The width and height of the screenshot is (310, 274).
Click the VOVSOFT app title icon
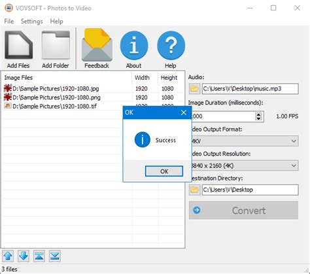9,8
